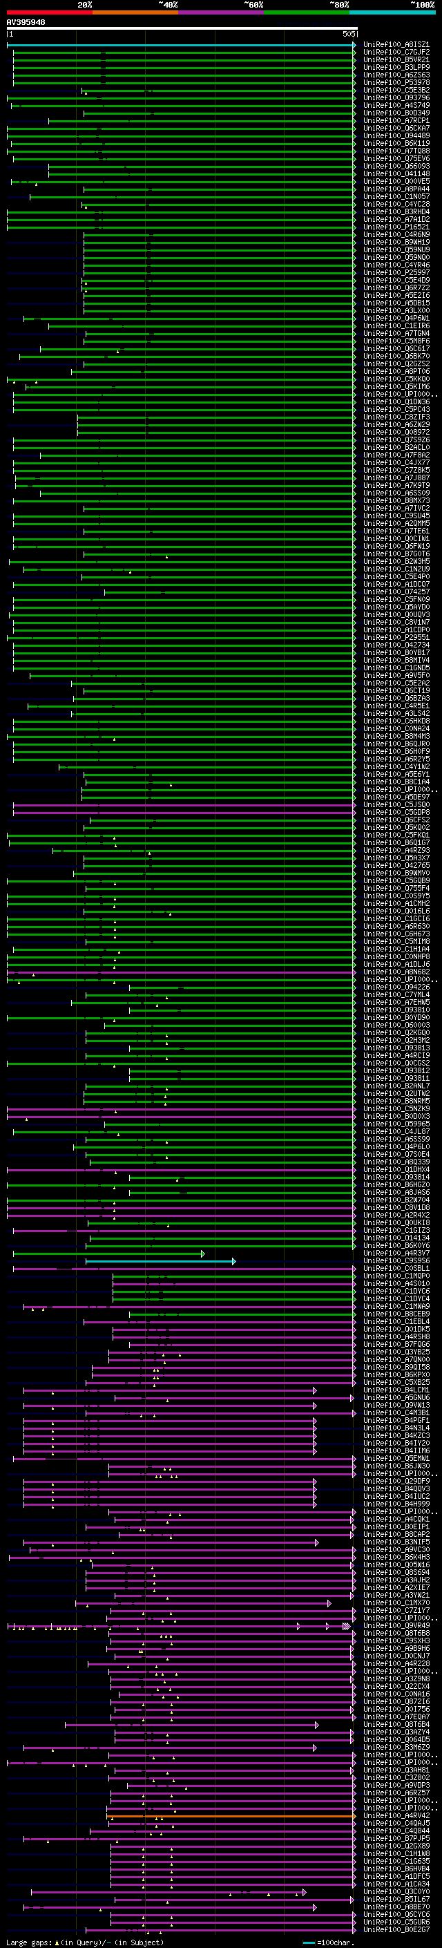
Task: Open hit UniRef100_A5DE97
Action: [396, 797]
